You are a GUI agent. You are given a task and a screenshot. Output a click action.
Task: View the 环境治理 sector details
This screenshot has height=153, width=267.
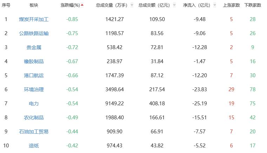[x=34, y=89]
